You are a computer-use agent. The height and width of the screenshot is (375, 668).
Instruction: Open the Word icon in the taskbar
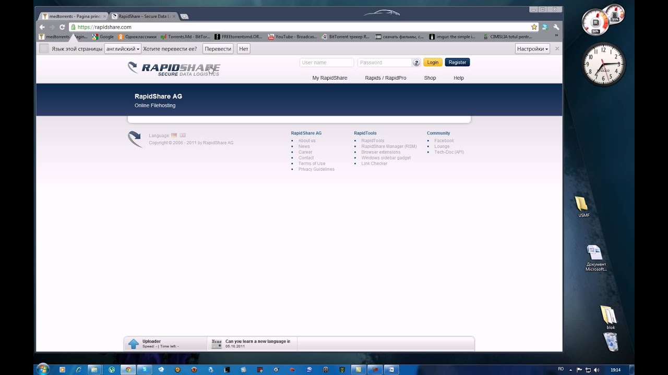(x=391, y=370)
